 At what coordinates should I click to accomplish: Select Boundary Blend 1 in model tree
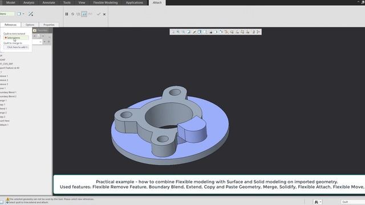(8, 92)
